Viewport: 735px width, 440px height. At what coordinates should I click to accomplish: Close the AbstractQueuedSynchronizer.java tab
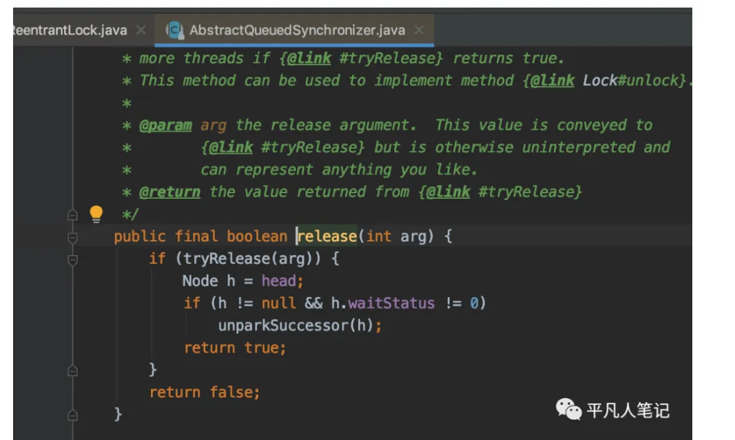[419, 30]
